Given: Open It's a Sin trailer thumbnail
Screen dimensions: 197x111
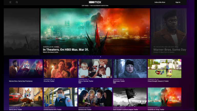Looking at the screenshot, I should click(61, 68).
